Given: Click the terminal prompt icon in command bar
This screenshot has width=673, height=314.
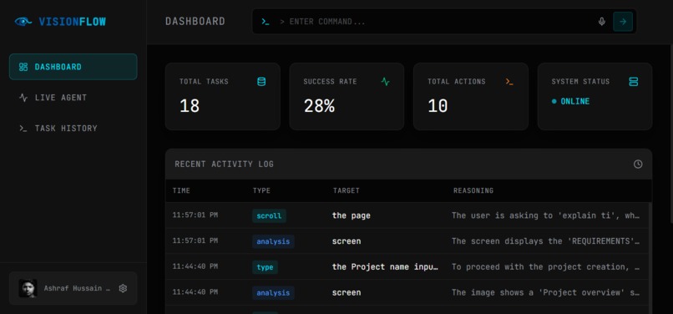Looking at the screenshot, I should 266,22.
